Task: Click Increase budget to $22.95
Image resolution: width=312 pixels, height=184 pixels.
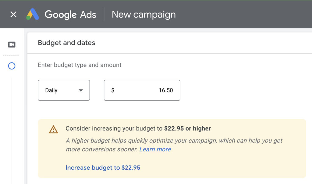Action: 103,168
